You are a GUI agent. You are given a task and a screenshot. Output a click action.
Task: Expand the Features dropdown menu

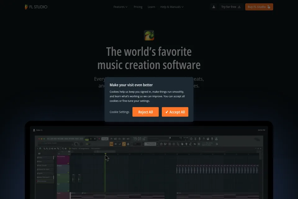(120, 7)
